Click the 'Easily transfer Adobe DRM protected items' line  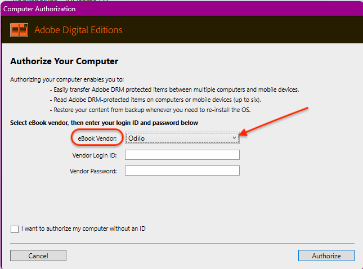174,89
